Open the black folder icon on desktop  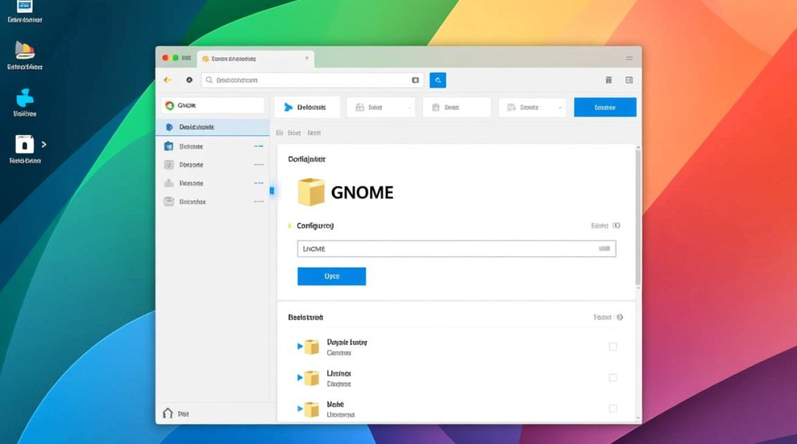[x=24, y=144]
